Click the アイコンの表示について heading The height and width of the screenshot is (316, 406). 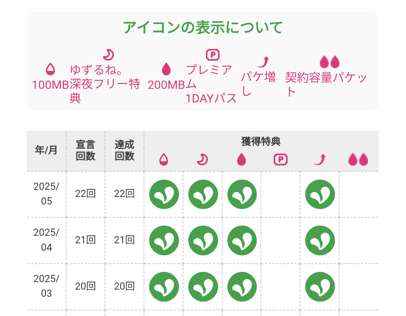click(203, 27)
